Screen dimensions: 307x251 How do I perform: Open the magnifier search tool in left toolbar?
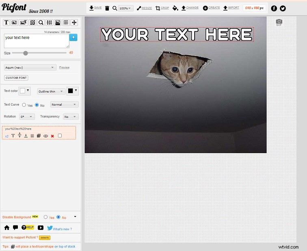click(x=41, y=22)
